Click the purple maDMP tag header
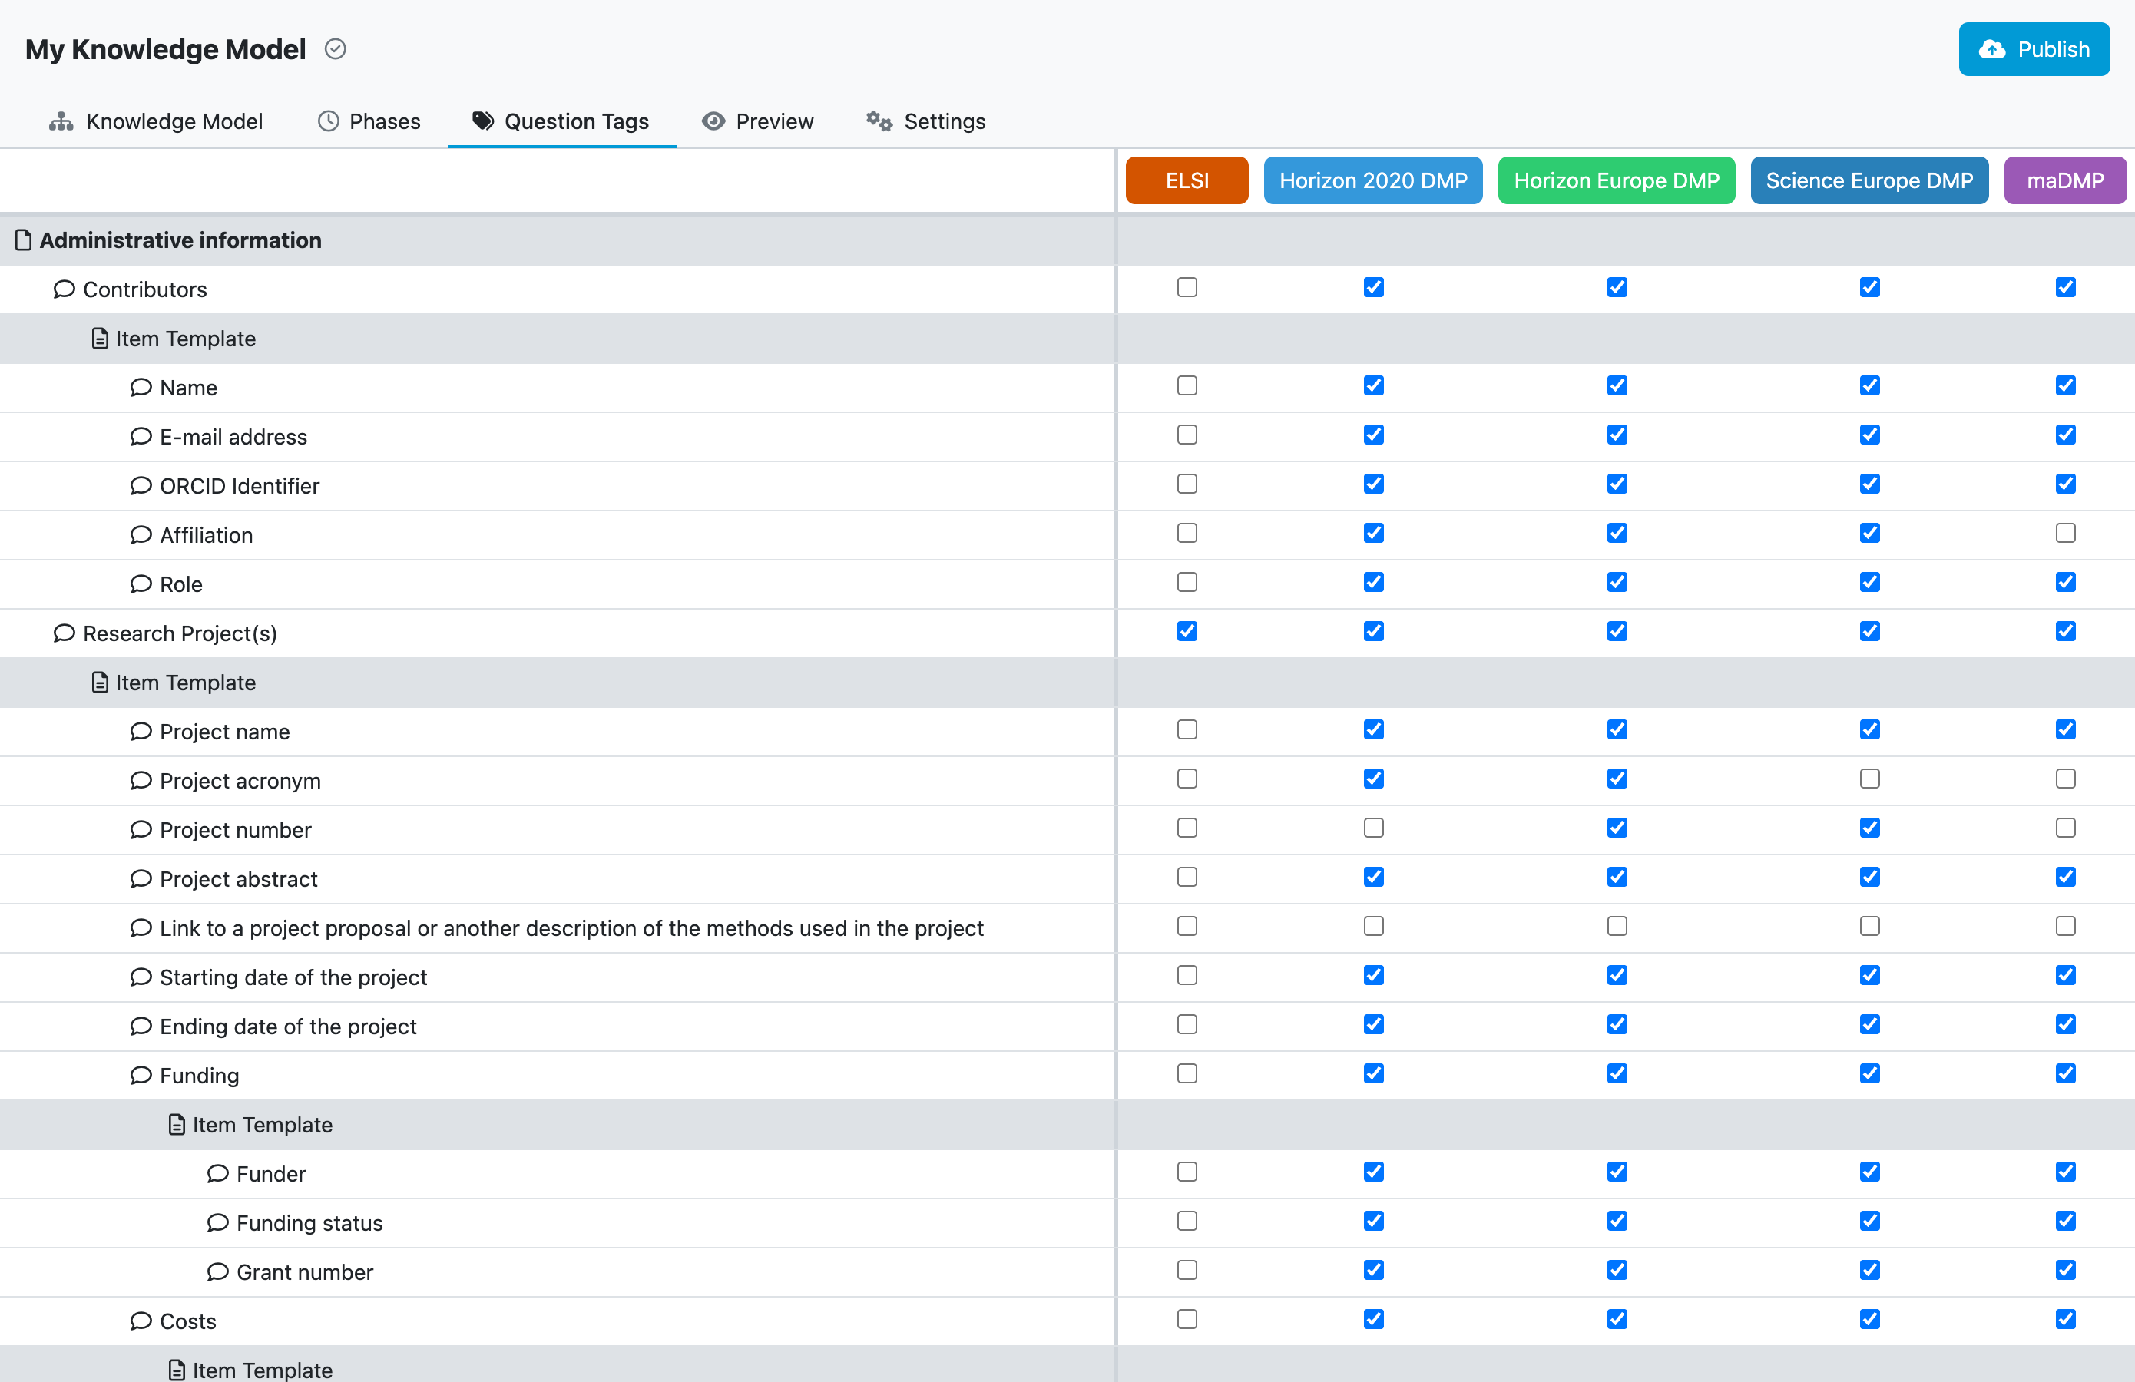Image resolution: width=2135 pixels, height=1382 pixels. click(2065, 180)
